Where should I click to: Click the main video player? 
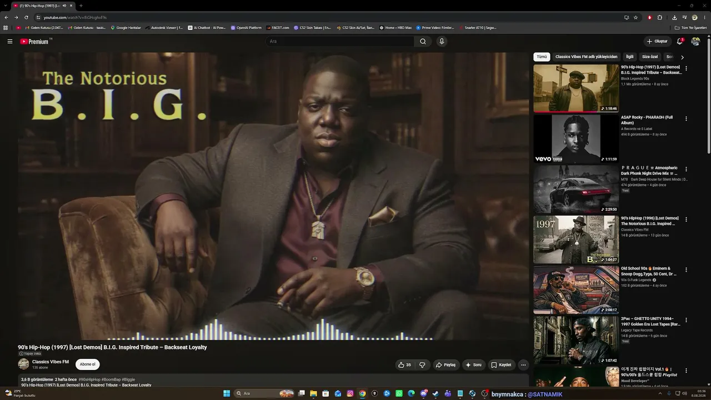(273, 196)
